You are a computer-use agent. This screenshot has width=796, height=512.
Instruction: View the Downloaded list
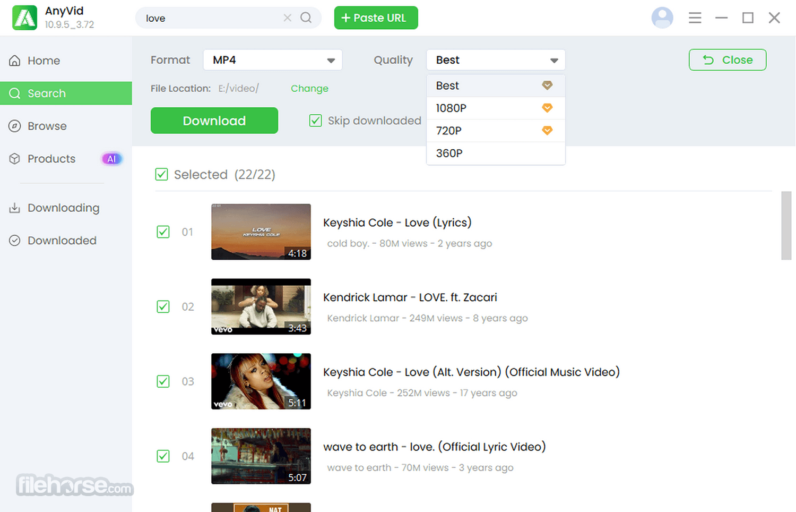coord(66,241)
